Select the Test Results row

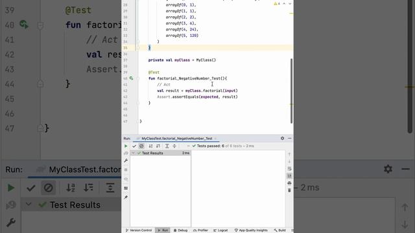160,153
